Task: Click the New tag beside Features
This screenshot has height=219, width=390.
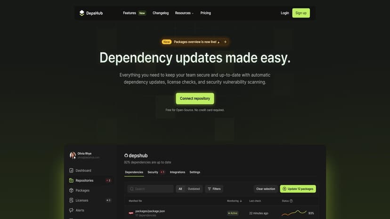Action: [x=142, y=13]
